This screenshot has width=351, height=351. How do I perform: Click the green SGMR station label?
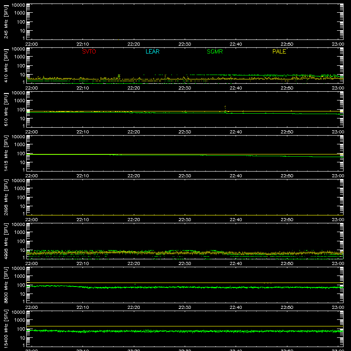pos(215,51)
